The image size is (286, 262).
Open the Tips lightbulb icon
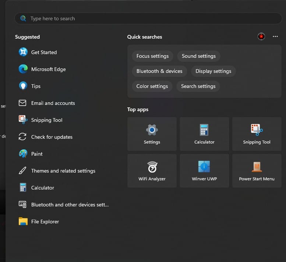coord(23,86)
